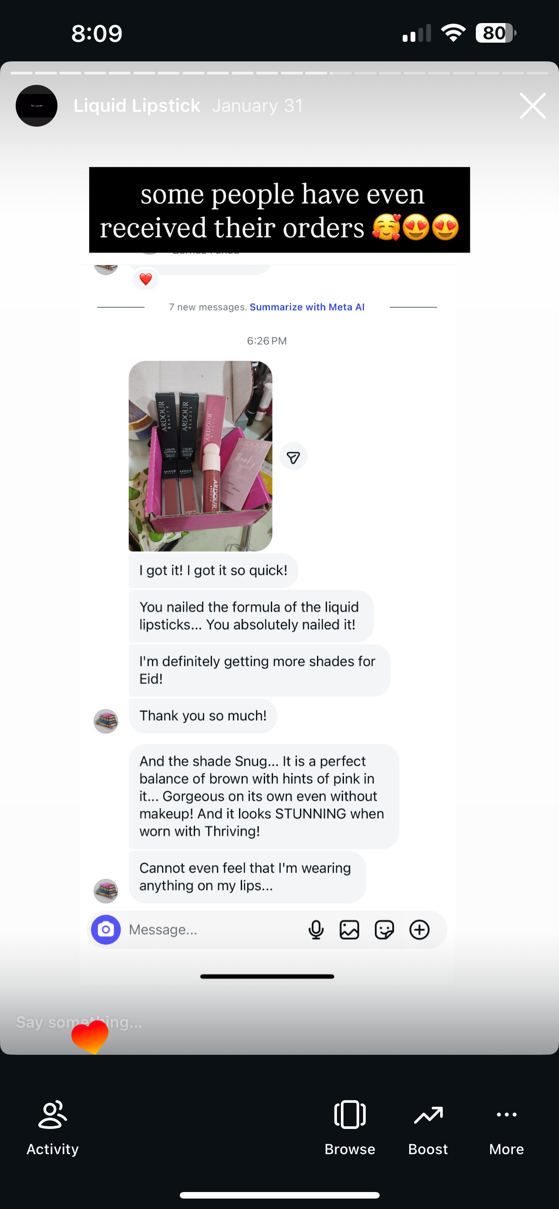Viewport: 559px width, 1209px height.
Task: Open the Activity viewers icon
Action: point(53,1114)
